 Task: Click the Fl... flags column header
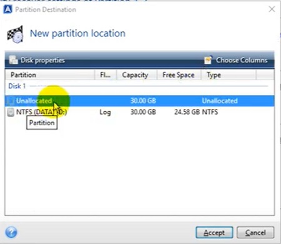(106, 75)
